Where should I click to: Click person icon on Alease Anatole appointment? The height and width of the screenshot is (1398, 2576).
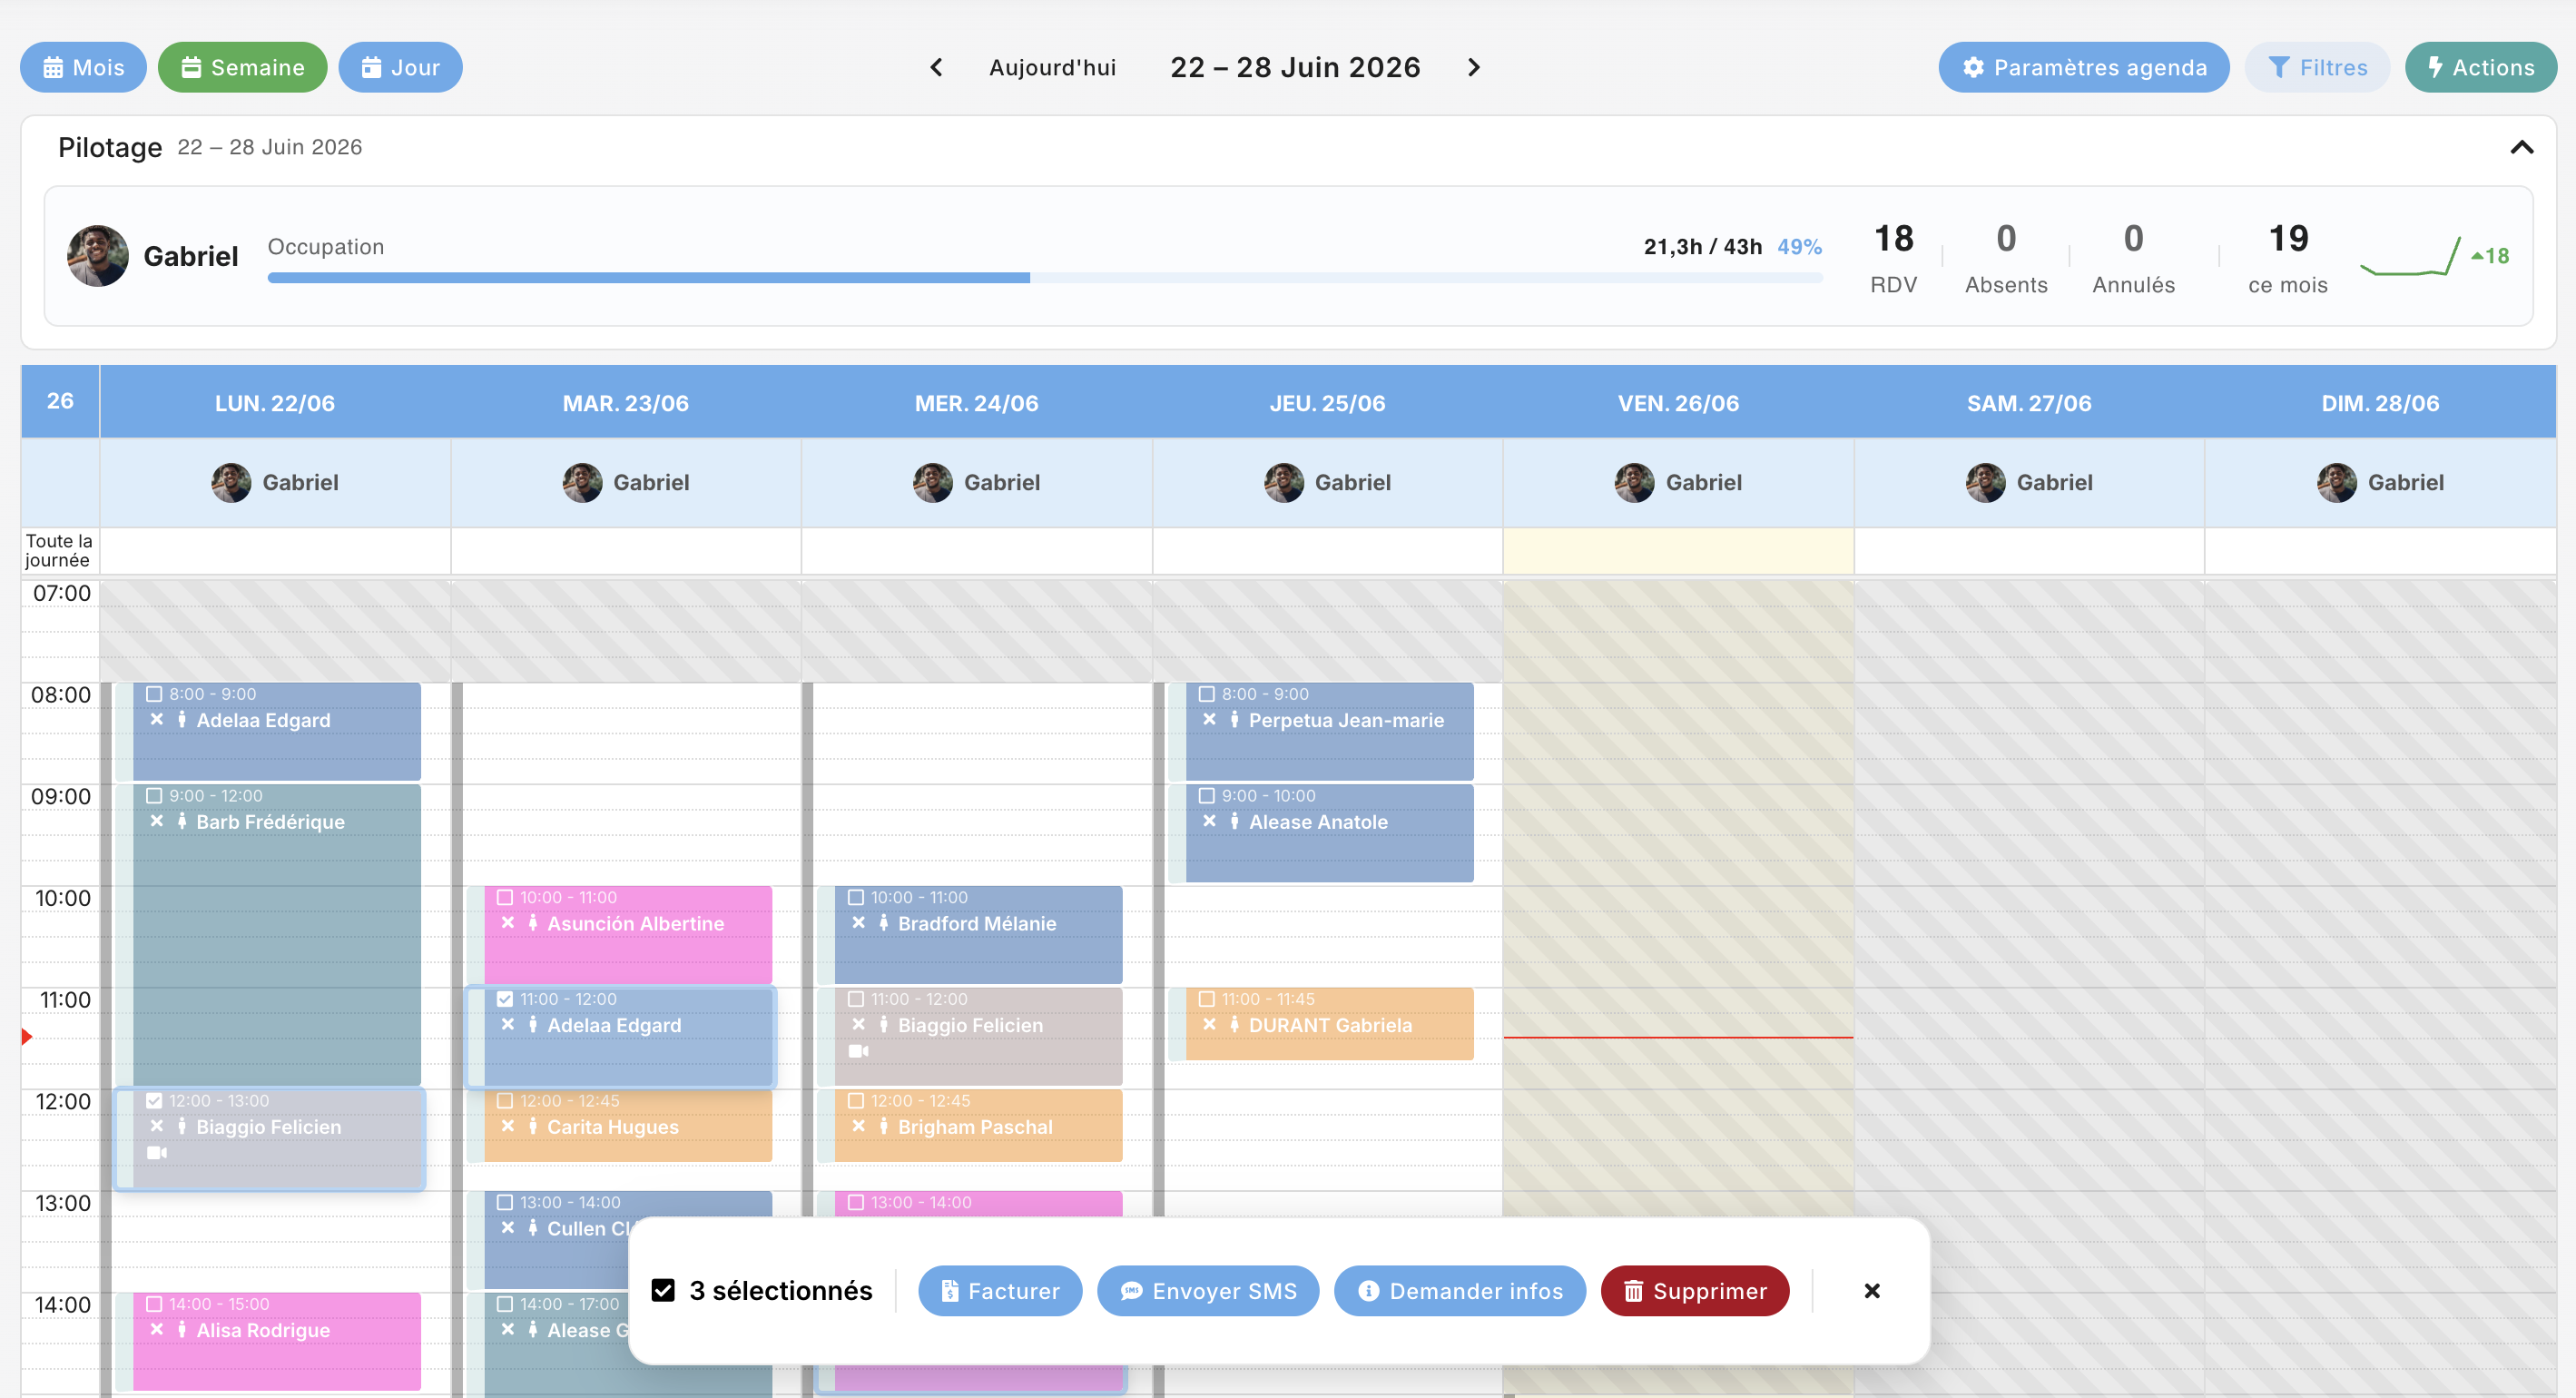[x=1235, y=821]
